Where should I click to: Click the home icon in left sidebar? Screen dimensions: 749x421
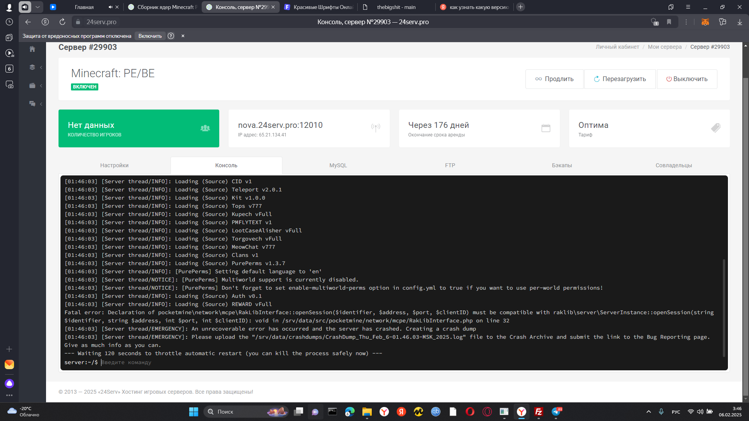pos(32,49)
